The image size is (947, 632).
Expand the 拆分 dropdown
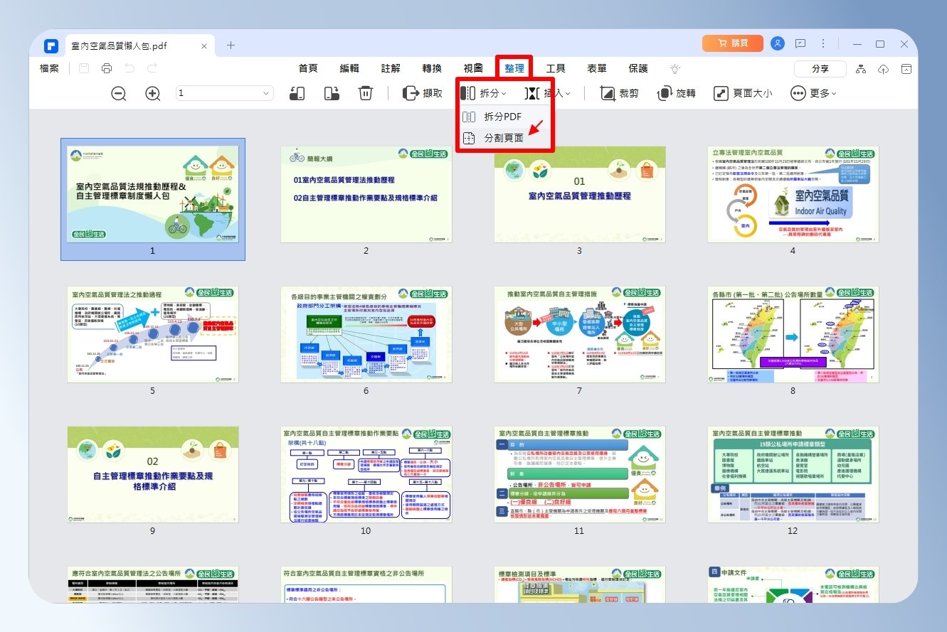tap(484, 93)
